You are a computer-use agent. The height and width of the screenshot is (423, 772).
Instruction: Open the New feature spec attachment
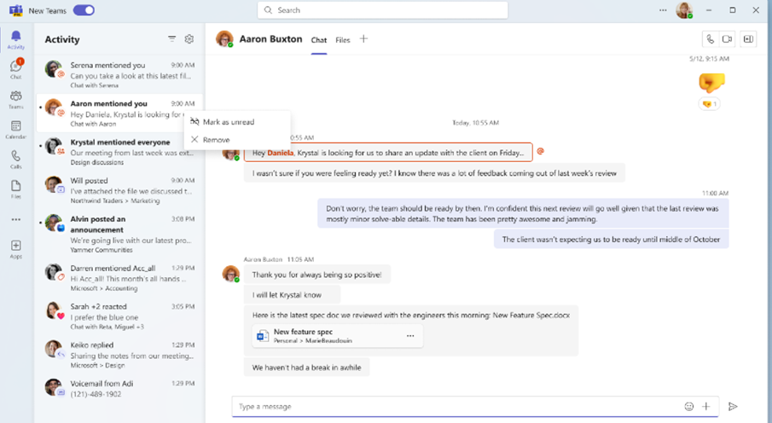tap(337, 336)
